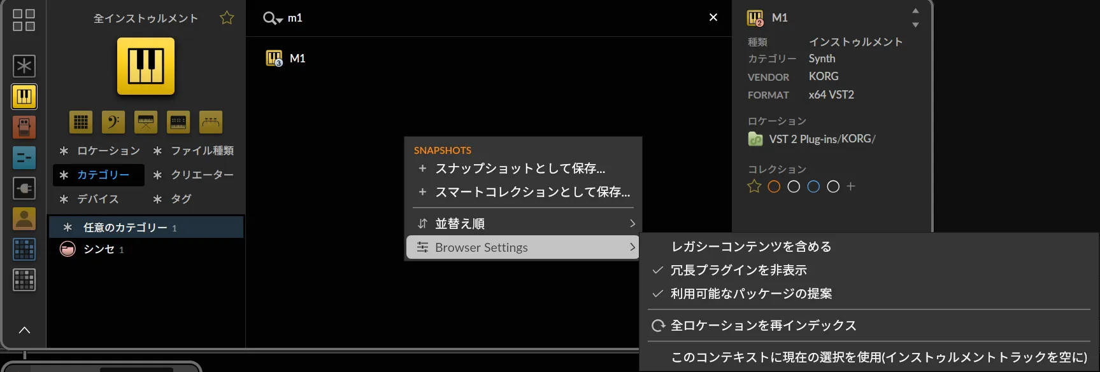The height and width of the screenshot is (372, 1100).
Task: Add a new collection with plus
Action: [x=851, y=186]
